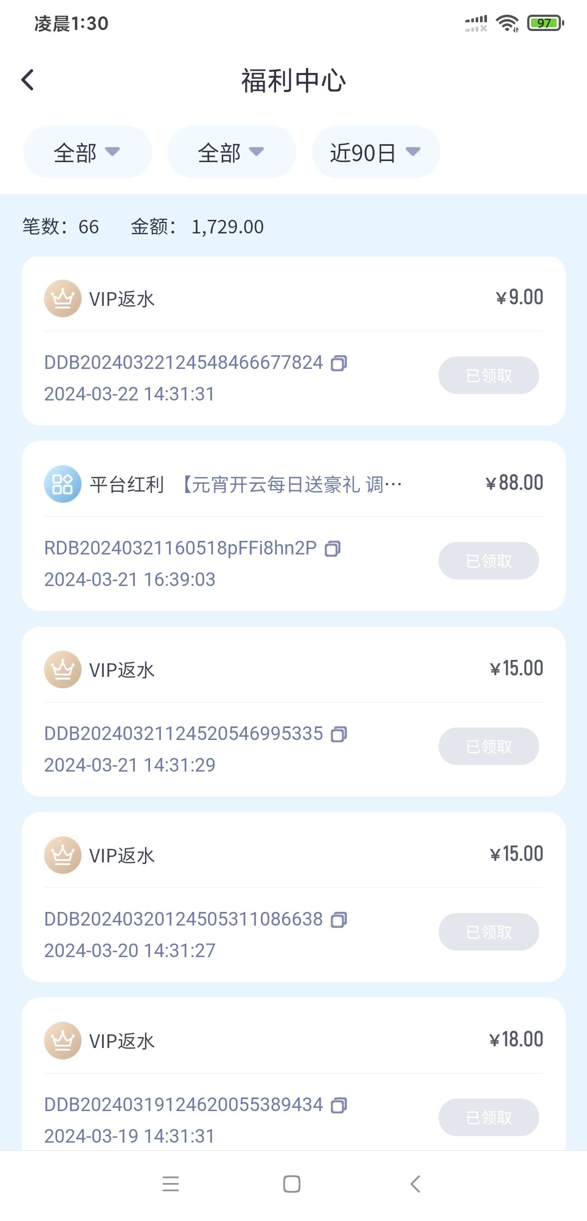Tap the Android home navigation button
The image size is (587, 1221).
292,1184
